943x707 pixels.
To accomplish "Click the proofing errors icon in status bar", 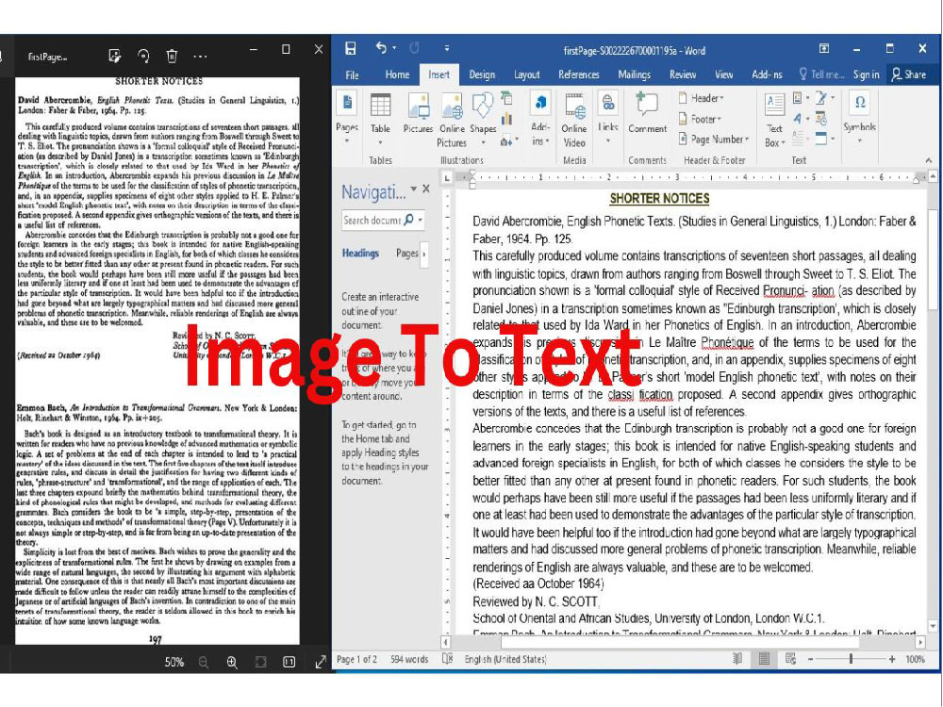I will coord(447,659).
